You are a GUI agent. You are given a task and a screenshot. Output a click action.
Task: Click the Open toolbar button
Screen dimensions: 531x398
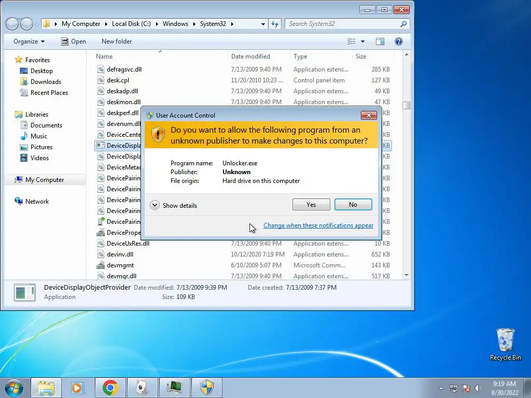pos(74,41)
